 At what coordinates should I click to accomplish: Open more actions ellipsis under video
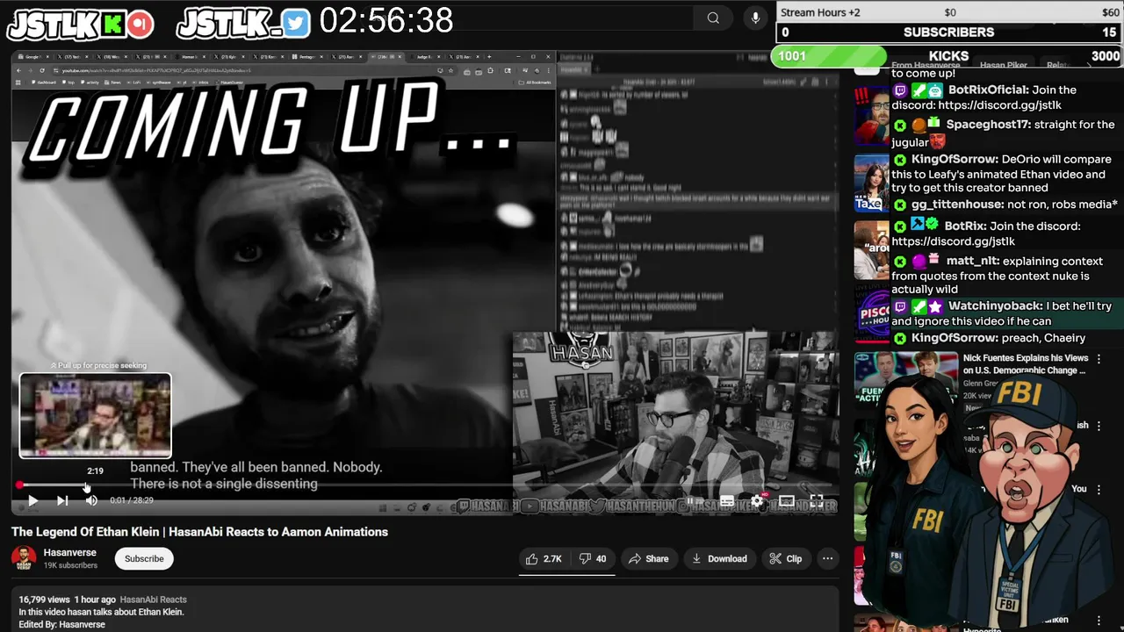827,558
